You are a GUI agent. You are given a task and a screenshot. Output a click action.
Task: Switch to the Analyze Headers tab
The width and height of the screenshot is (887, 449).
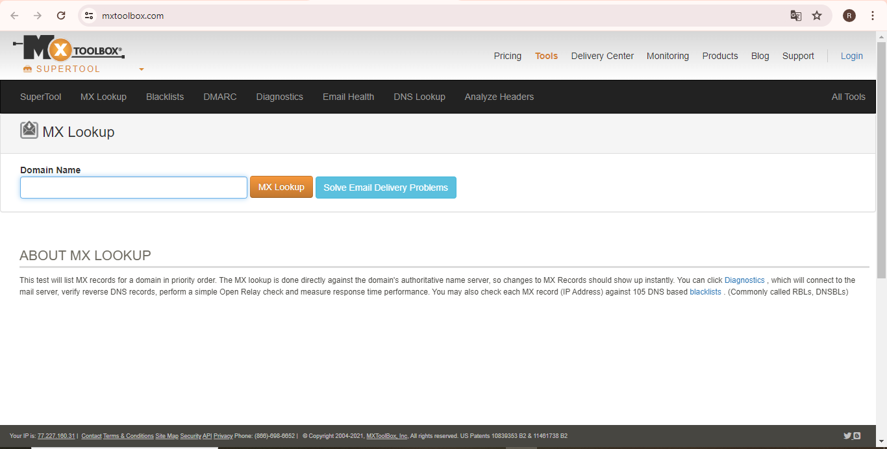499,96
